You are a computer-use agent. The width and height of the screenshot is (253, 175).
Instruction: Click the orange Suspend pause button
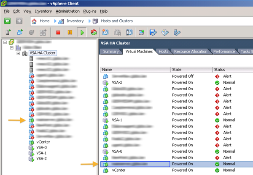coord(70,32)
